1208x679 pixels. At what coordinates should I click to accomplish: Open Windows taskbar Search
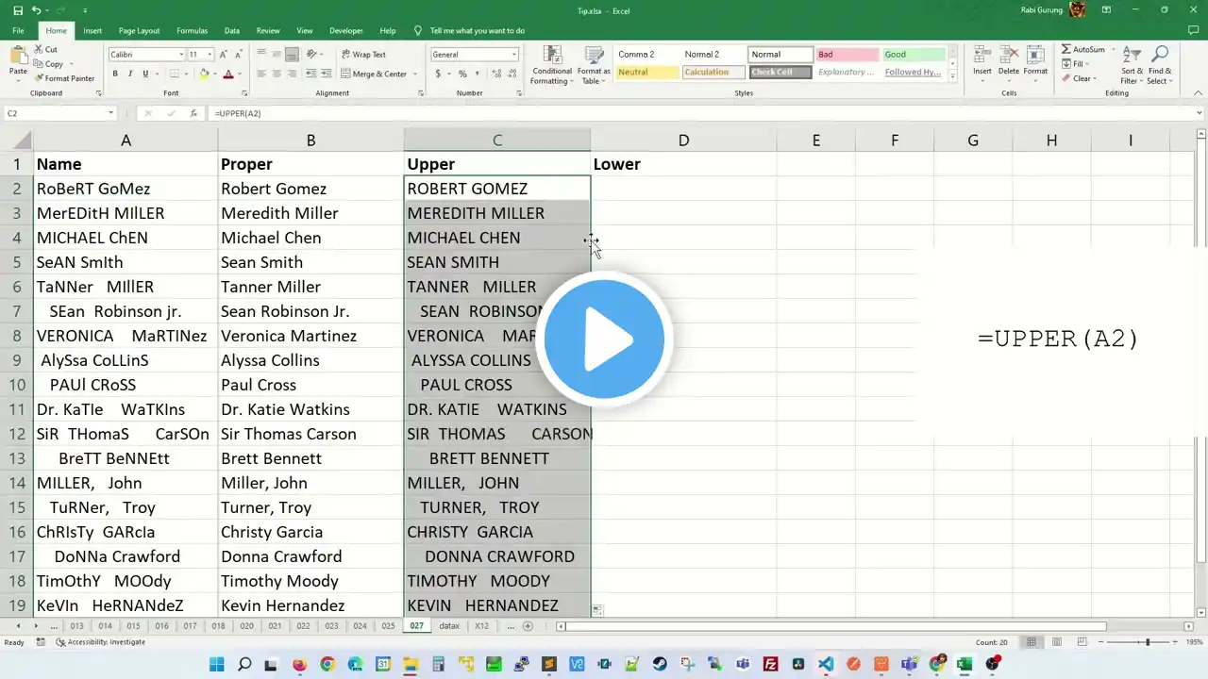[x=244, y=665]
